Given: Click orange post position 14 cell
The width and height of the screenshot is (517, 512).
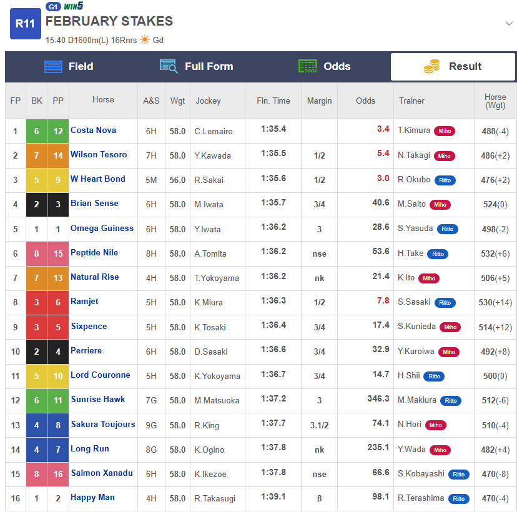Looking at the screenshot, I should coord(58,155).
